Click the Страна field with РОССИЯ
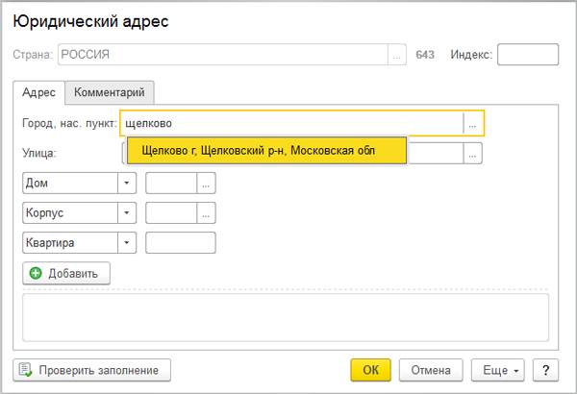 click(223, 55)
